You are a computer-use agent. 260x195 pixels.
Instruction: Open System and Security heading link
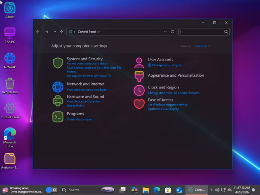pyautogui.click(x=85, y=59)
